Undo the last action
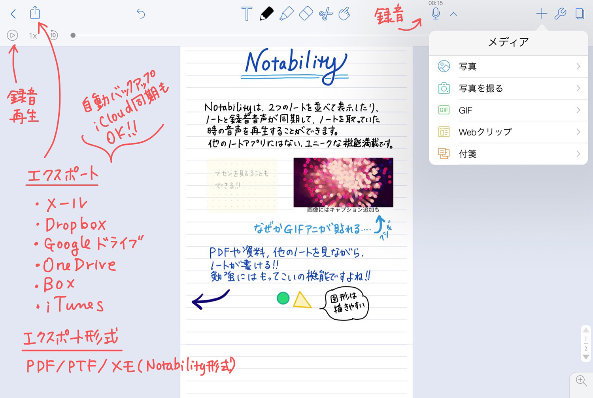This screenshot has height=398, width=593. [x=141, y=14]
